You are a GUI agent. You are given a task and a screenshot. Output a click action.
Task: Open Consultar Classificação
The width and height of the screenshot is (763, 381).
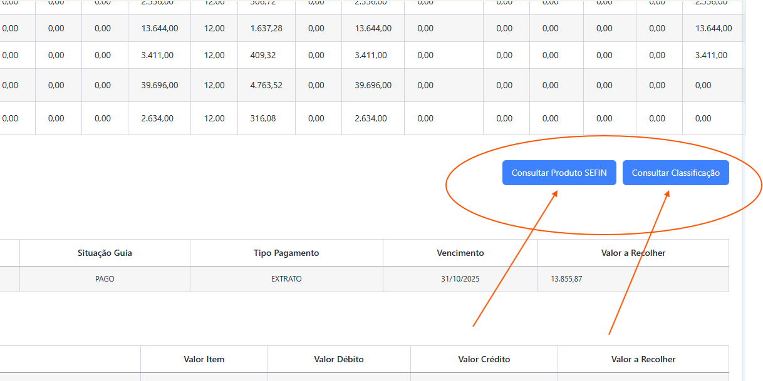pyautogui.click(x=675, y=173)
